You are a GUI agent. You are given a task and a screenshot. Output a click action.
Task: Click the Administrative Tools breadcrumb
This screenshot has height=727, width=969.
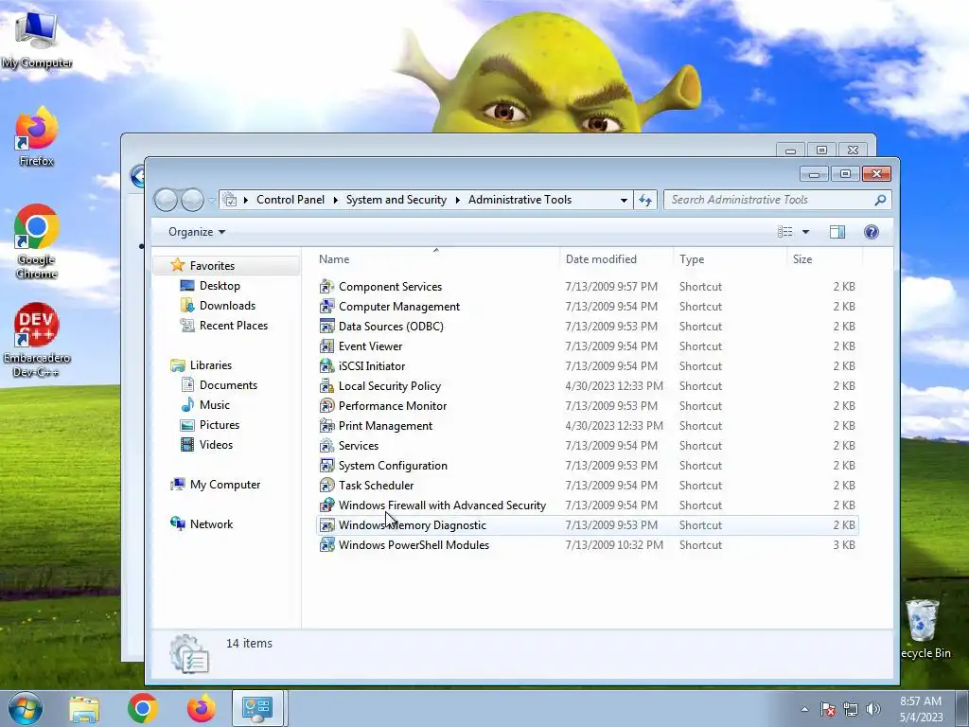pos(520,200)
